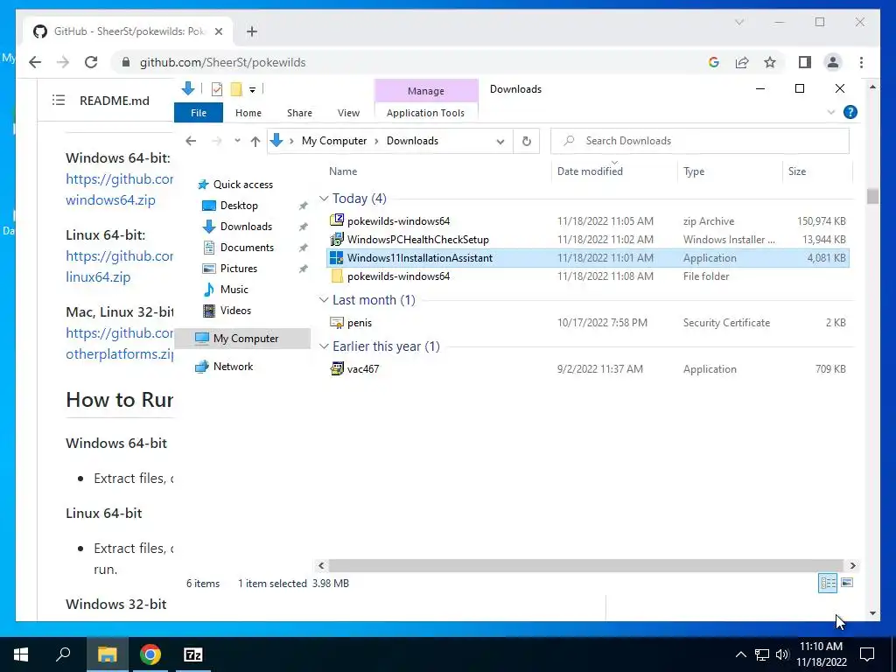Click Chrome's back navigation arrow
The image size is (896, 672).
(35, 62)
